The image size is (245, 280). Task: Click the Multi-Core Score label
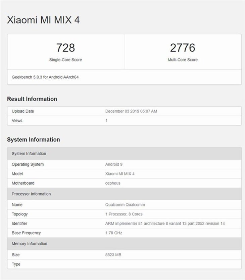[x=183, y=59]
